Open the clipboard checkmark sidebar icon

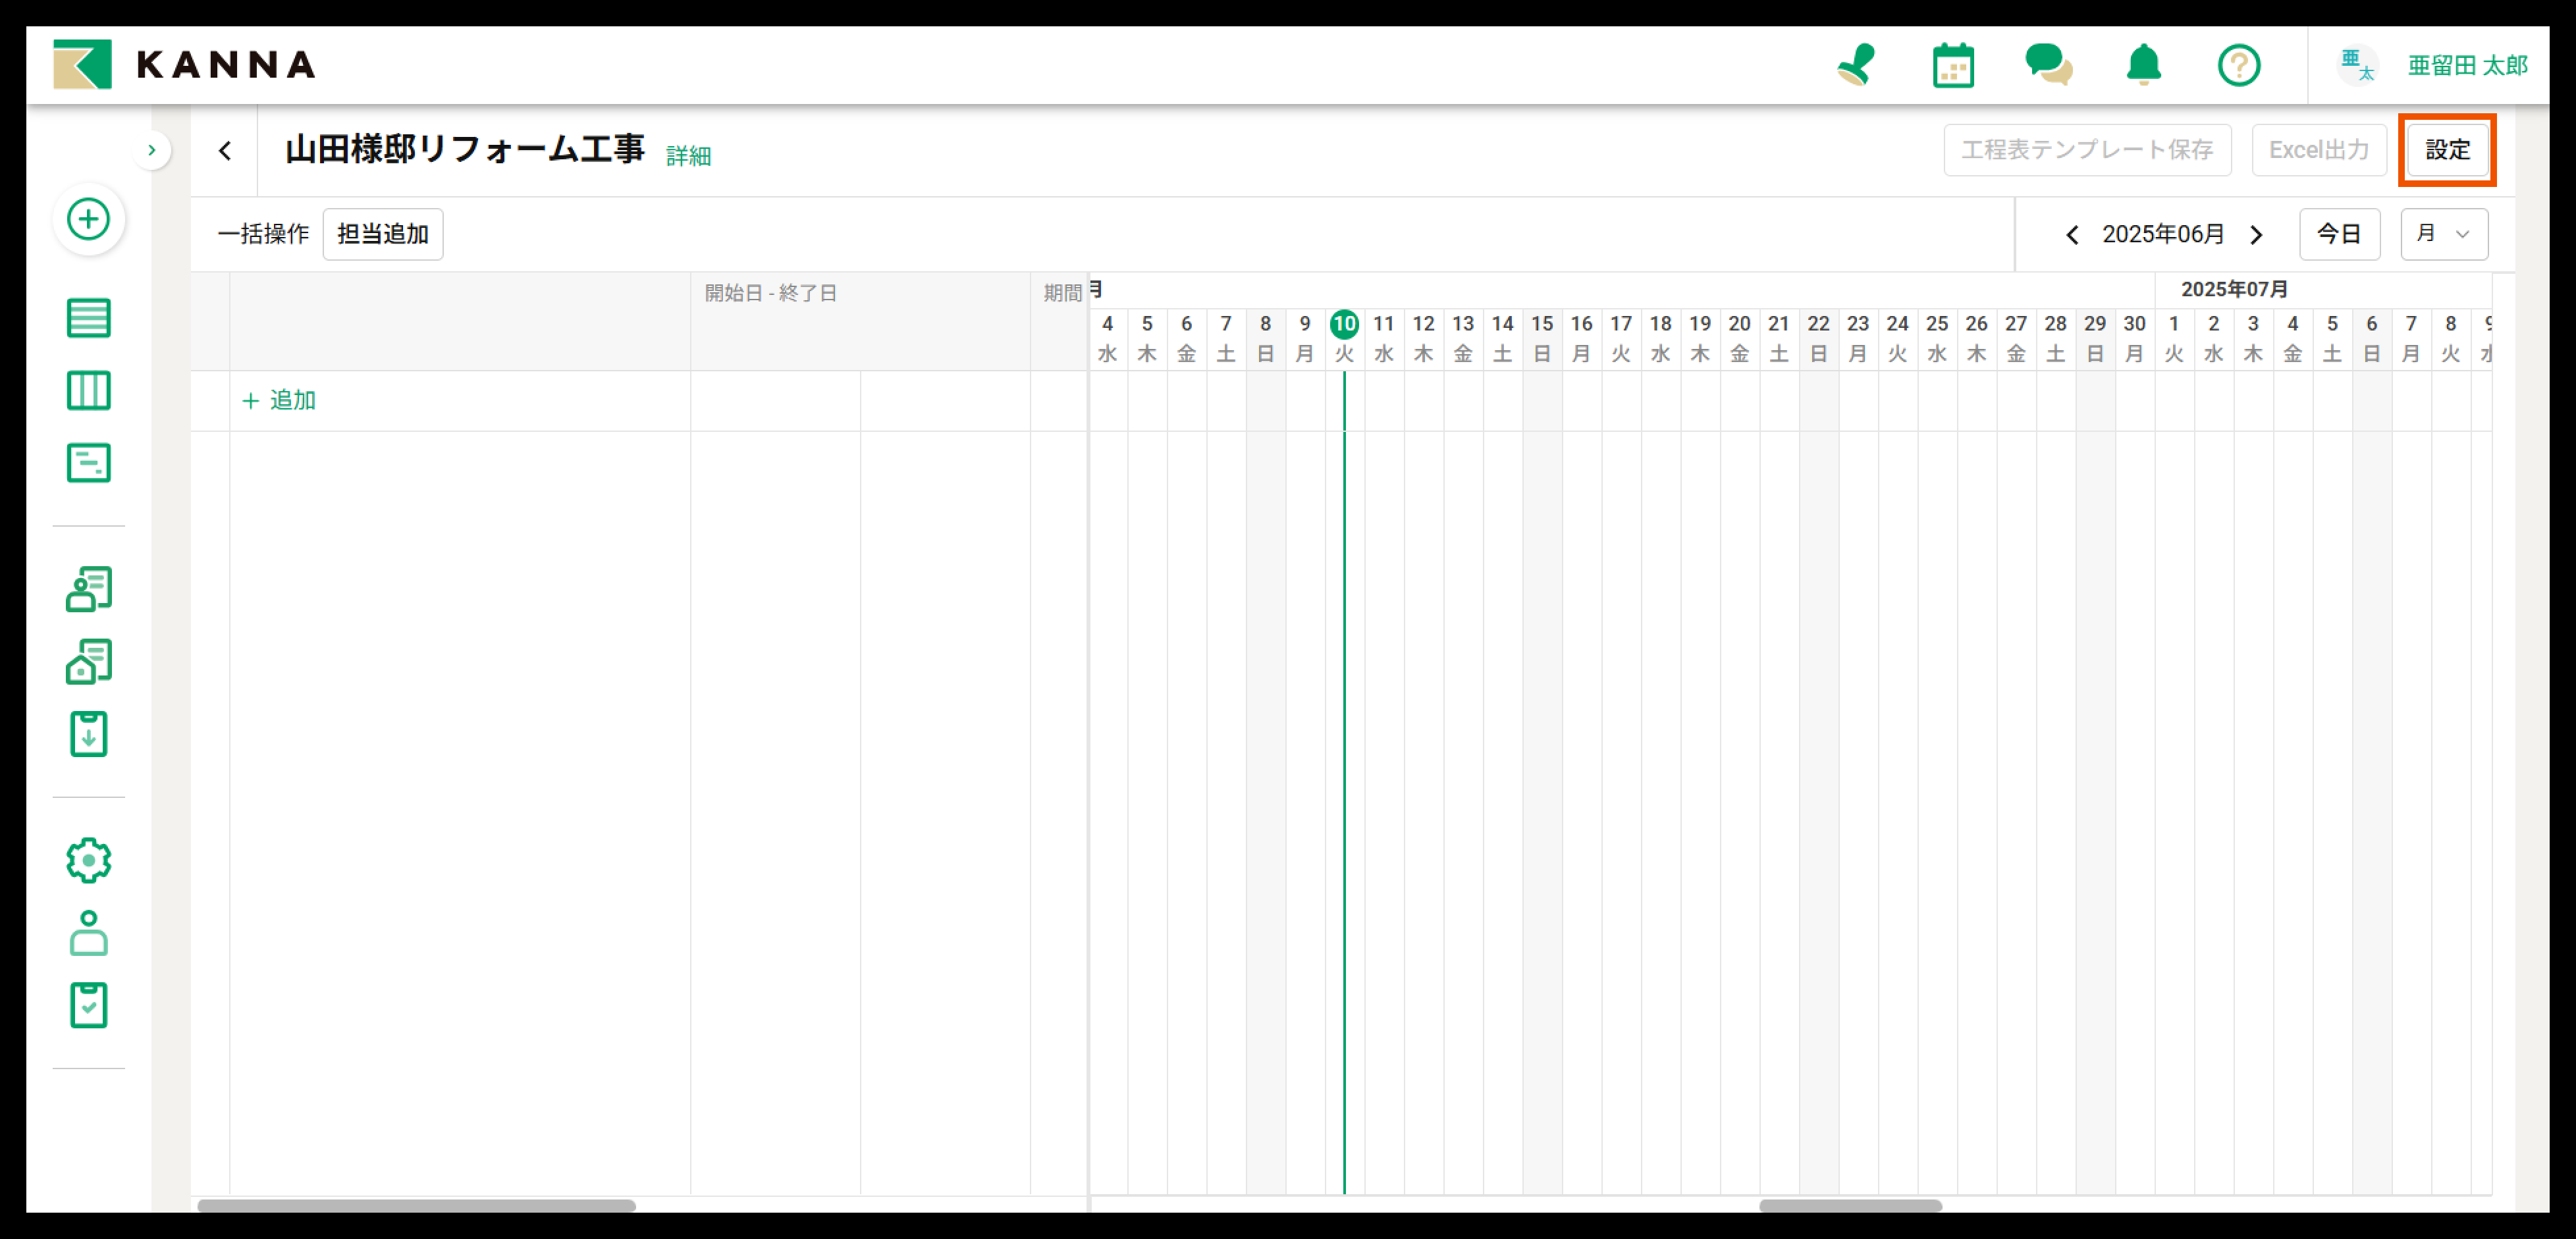click(x=88, y=1005)
